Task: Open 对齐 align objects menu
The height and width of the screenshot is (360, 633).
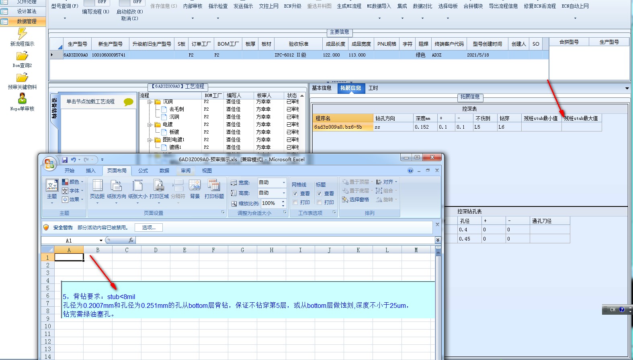Action: [387, 182]
